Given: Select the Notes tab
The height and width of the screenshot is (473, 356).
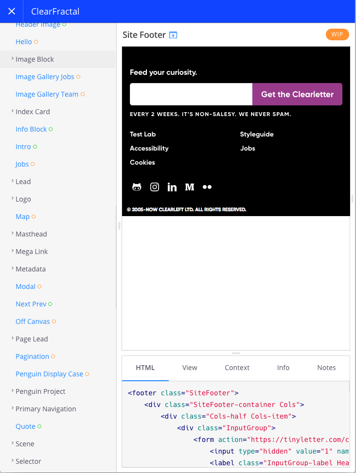Looking at the screenshot, I should [x=326, y=368].
